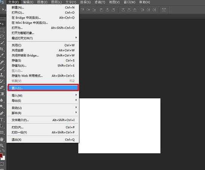Select the Horizontal Type tool
The image size is (205, 170).
[x=2, y=119]
